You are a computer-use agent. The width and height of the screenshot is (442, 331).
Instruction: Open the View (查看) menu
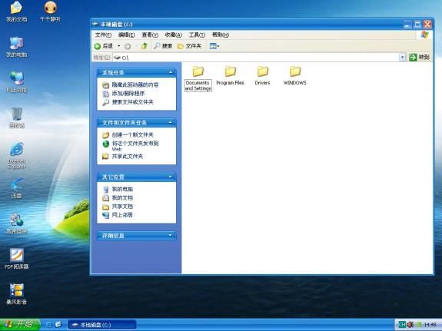click(150, 35)
